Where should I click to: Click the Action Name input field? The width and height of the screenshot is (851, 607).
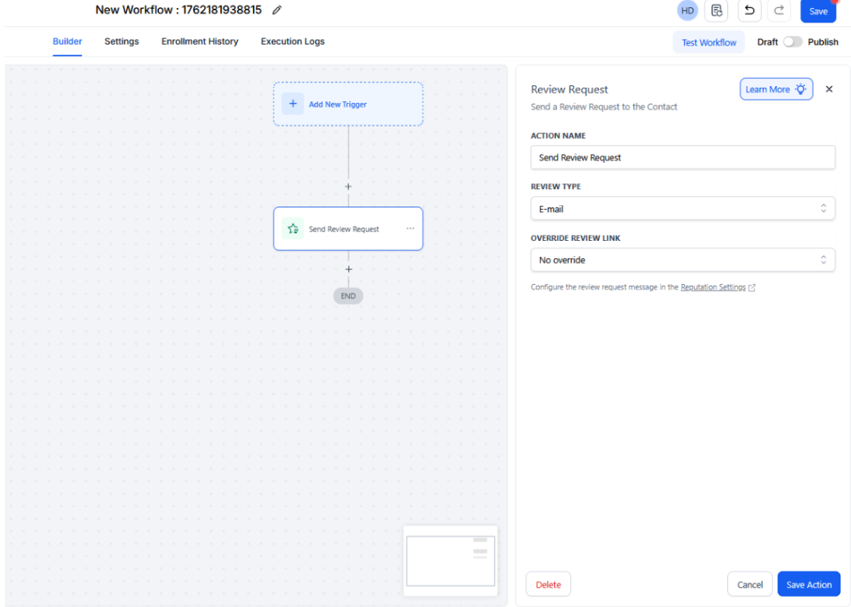click(x=682, y=158)
